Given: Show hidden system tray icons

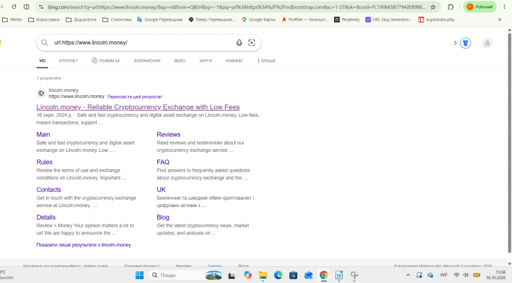Looking at the screenshot, I should coord(408,275).
